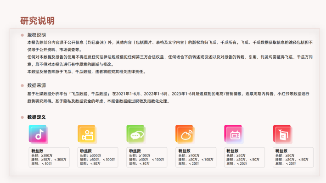Open fan count box under video camera icon
This screenshot has width=326, height=183.
[98, 157]
